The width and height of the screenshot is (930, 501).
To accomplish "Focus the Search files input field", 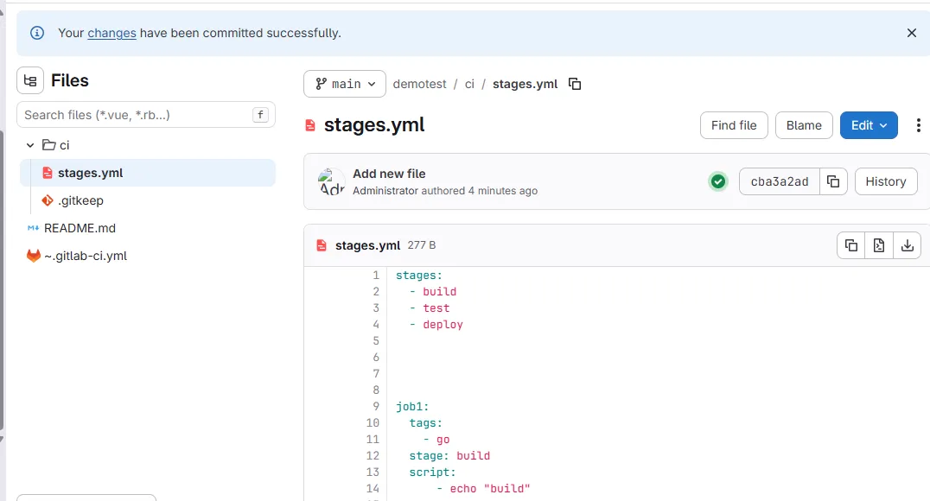I will pyautogui.click(x=146, y=115).
